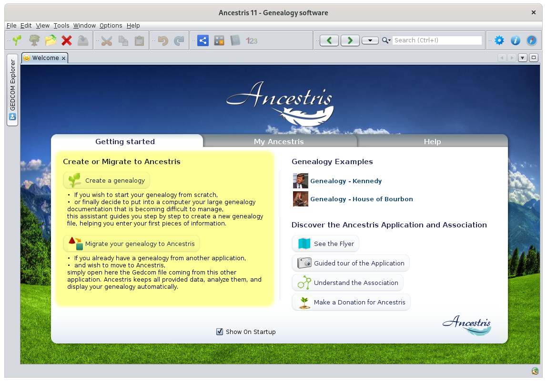547x382 pixels.
Task: Click the tree icon in the toolbar
Action: pyautogui.click(x=34, y=40)
